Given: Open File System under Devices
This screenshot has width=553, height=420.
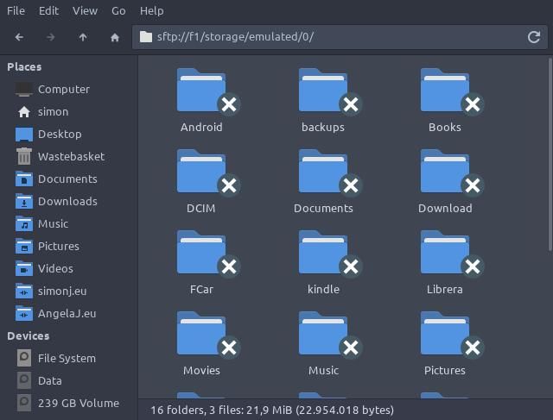Looking at the screenshot, I should click(69, 359).
